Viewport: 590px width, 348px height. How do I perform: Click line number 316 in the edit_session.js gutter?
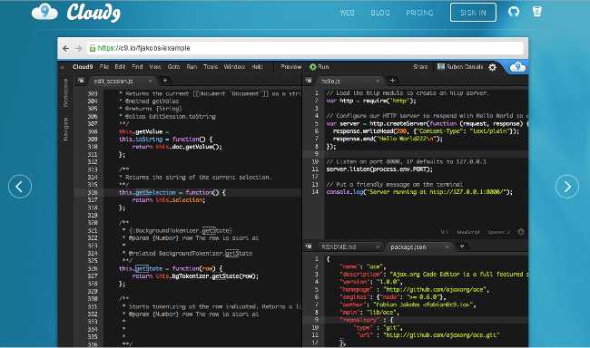(93, 192)
